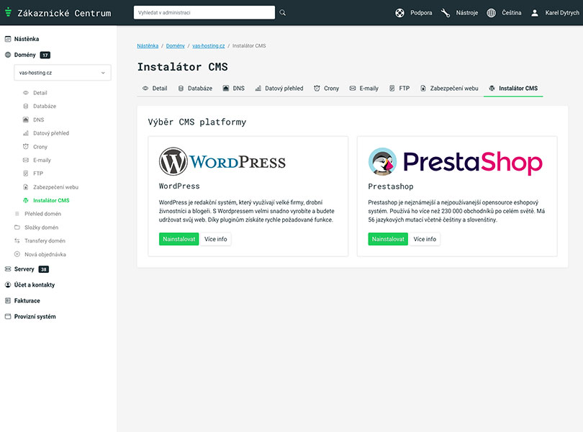This screenshot has width=583, height=432.
Task: Switch to the Databáze tab
Action: 195,88
